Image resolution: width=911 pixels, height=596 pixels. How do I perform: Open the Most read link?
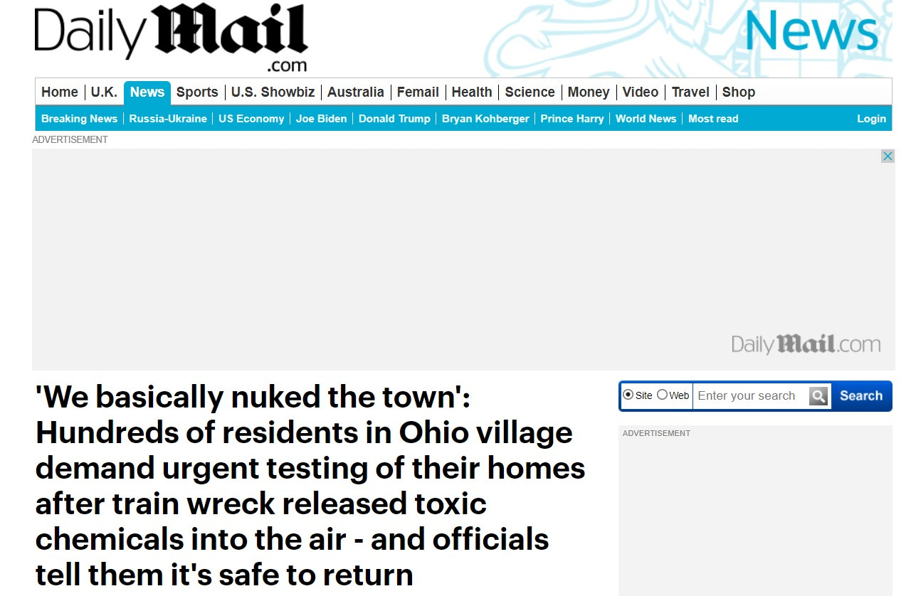pos(713,119)
